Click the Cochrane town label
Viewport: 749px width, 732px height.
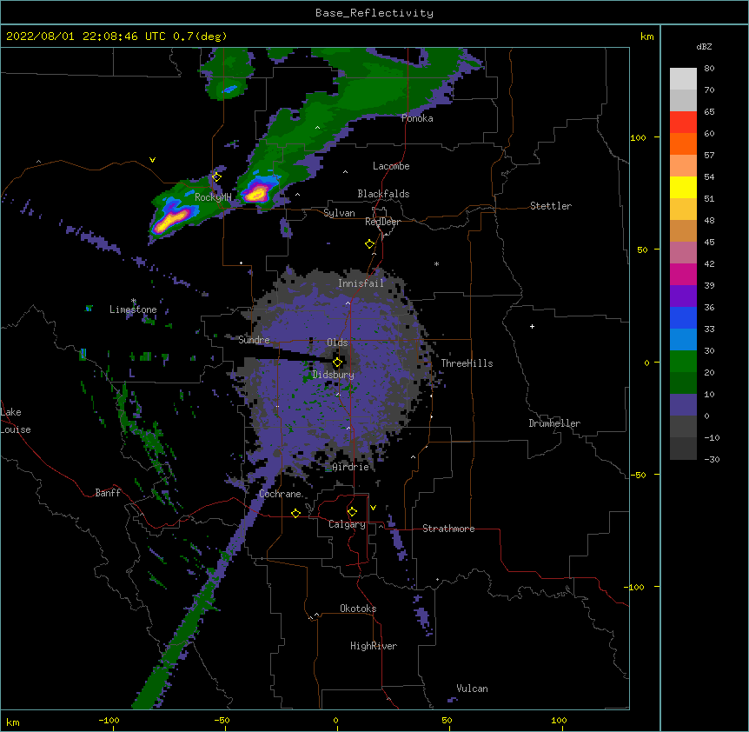(280, 494)
